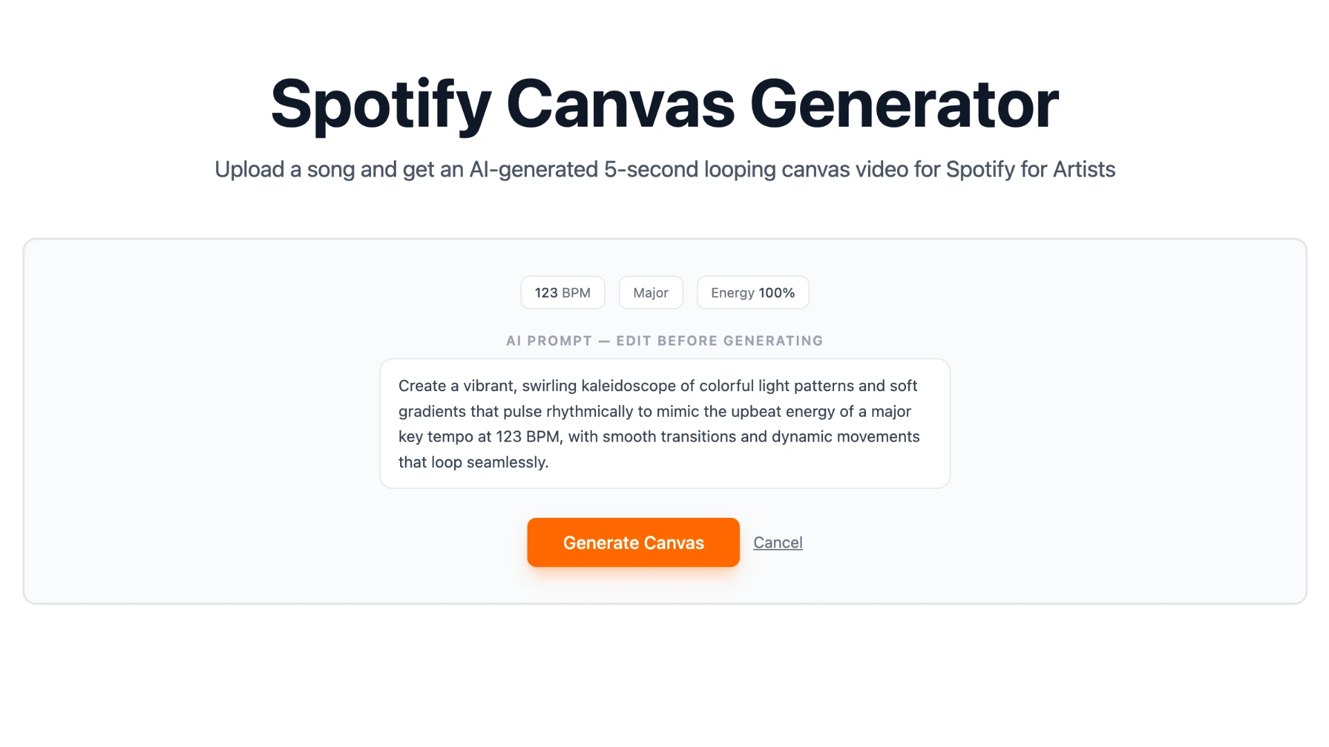Click the white card panel background
1329x747 pixels.
[208, 415]
